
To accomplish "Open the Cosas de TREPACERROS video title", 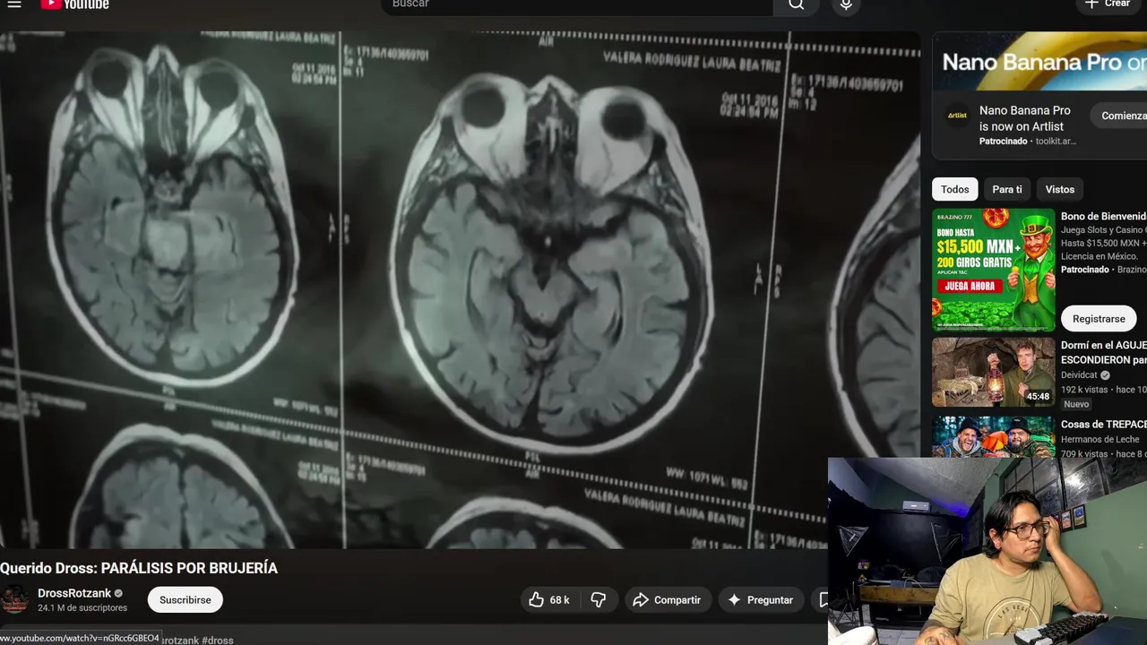I will [1104, 424].
